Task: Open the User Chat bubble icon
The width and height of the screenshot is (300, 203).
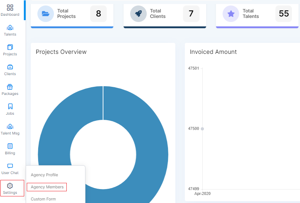Action: pos(10,166)
